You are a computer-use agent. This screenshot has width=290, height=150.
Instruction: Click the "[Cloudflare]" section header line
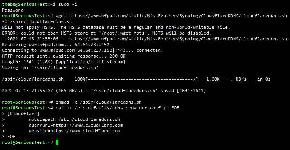pos(23,114)
